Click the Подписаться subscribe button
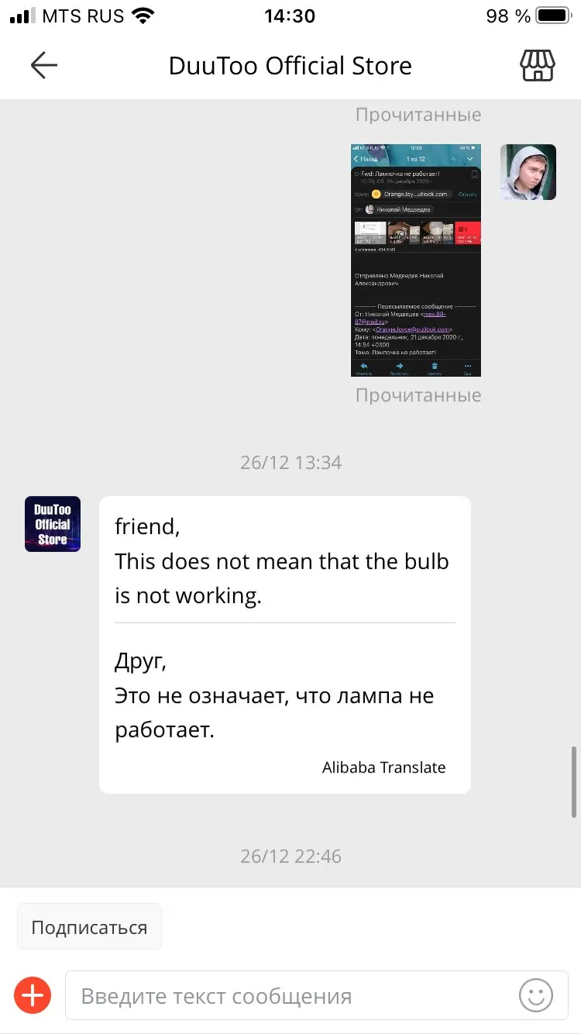 point(89,927)
